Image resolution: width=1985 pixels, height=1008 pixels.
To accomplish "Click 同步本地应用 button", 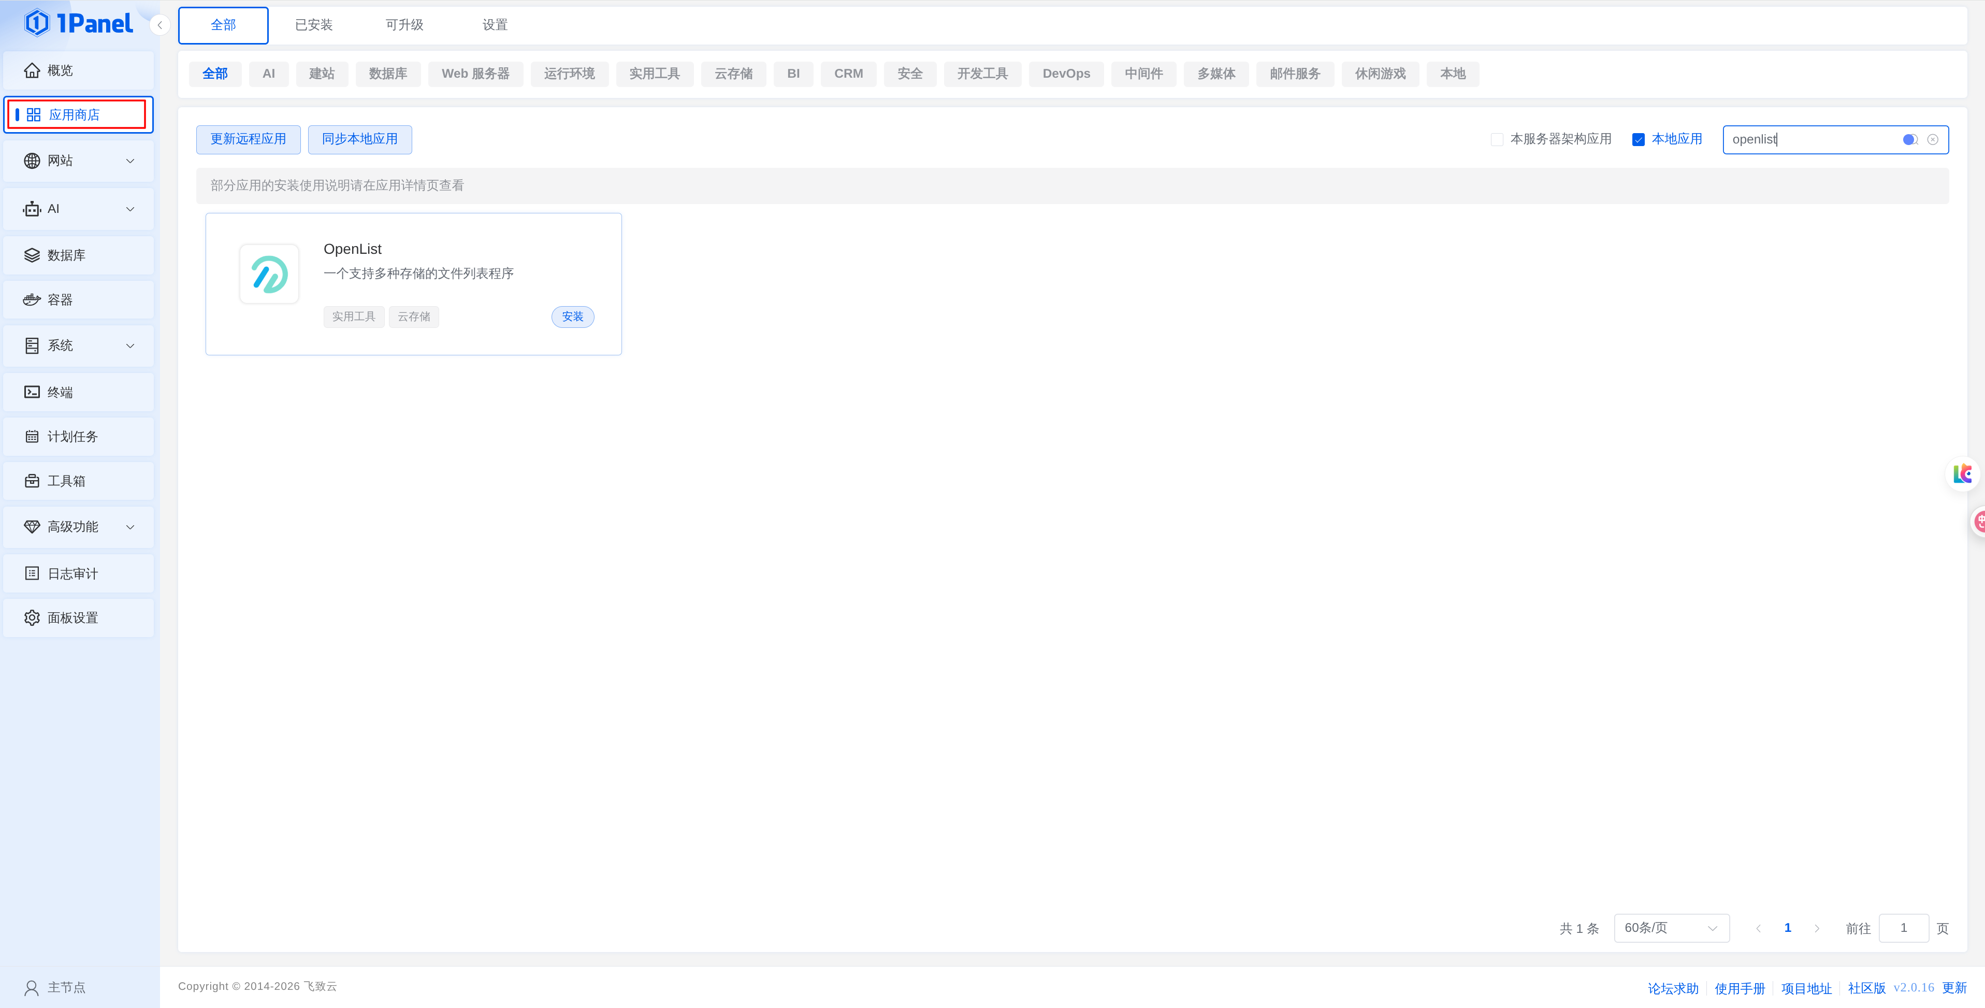I will 360,139.
